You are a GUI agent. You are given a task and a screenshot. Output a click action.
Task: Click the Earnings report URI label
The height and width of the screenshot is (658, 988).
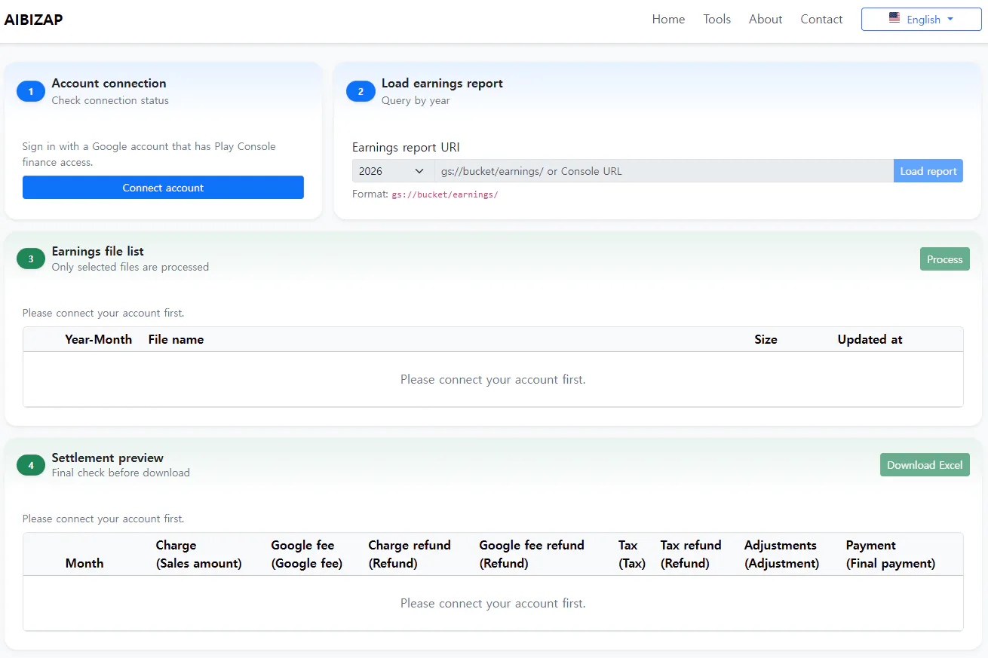tap(406, 147)
